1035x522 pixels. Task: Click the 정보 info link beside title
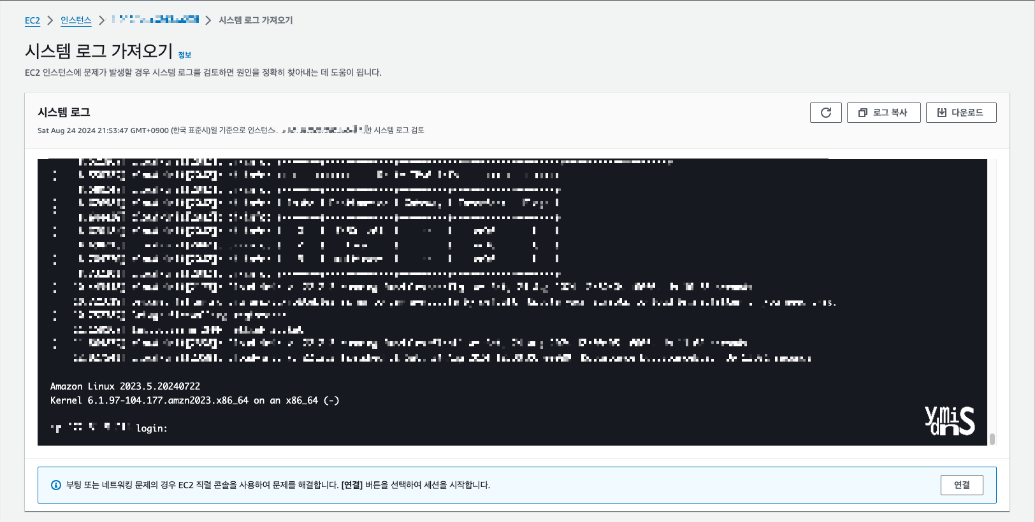click(185, 55)
